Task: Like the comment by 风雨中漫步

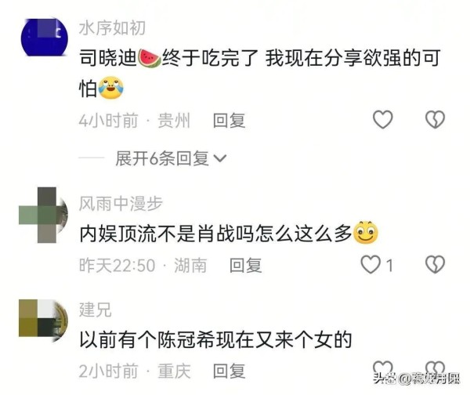Action: click(x=371, y=265)
